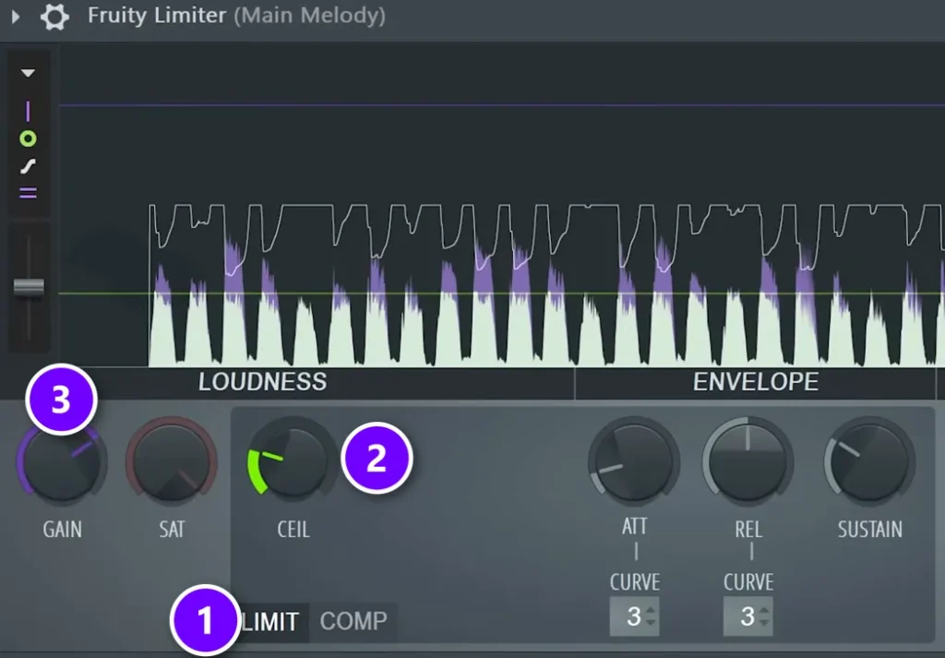Click the waveform analysis display
The height and width of the screenshot is (658, 945).
point(502,205)
